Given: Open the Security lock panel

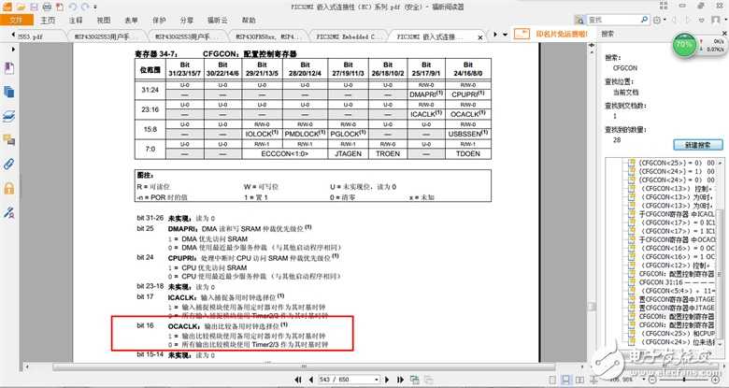Looking at the screenshot, I should 9,188.
